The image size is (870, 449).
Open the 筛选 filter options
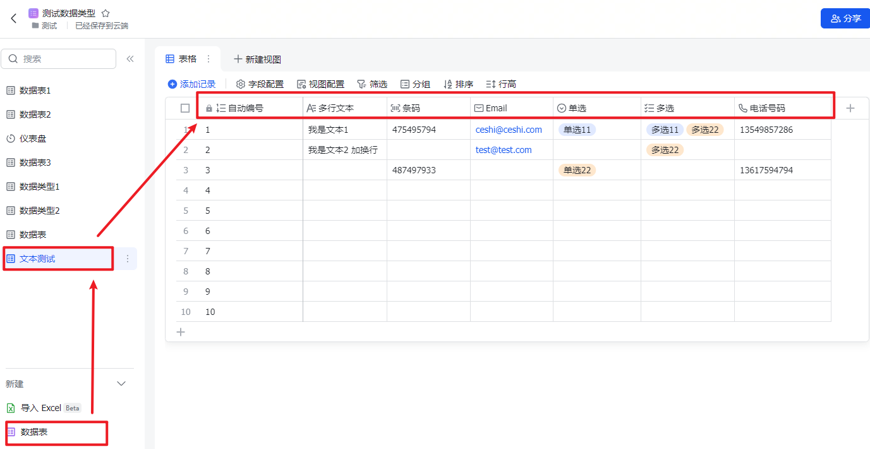[372, 84]
